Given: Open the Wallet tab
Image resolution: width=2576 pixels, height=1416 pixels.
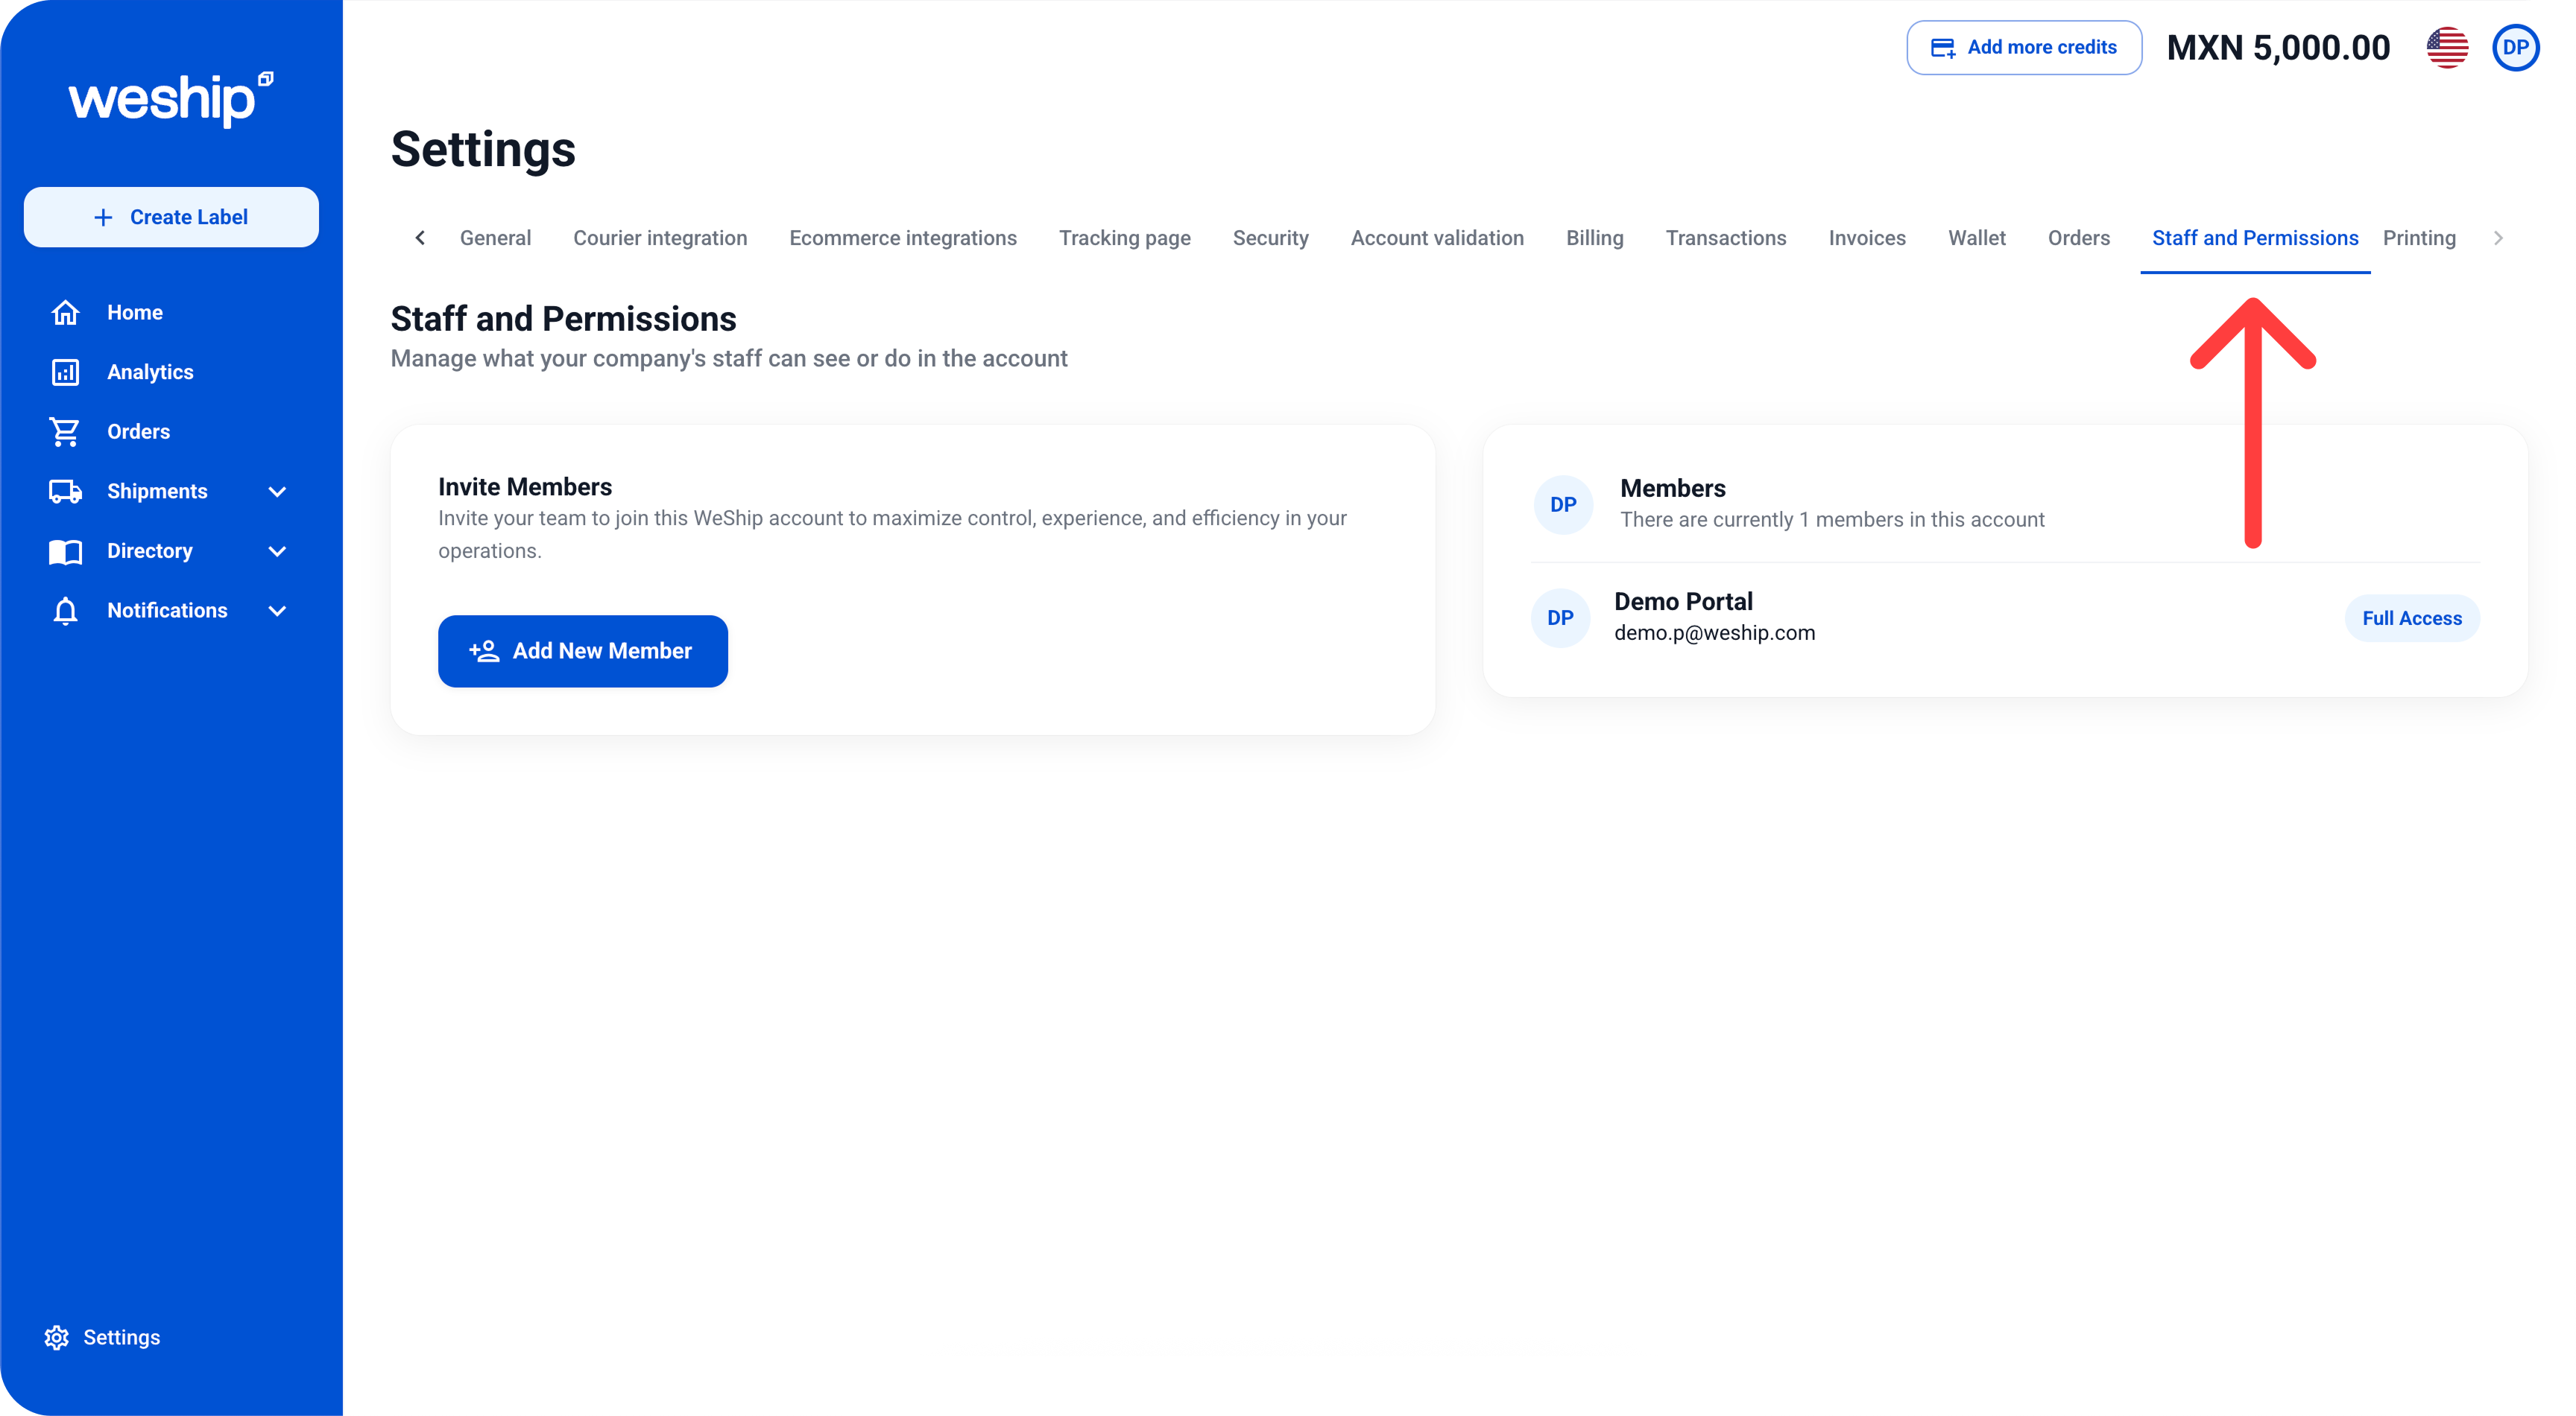Looking at the screenshot, I should [1976, 238].
